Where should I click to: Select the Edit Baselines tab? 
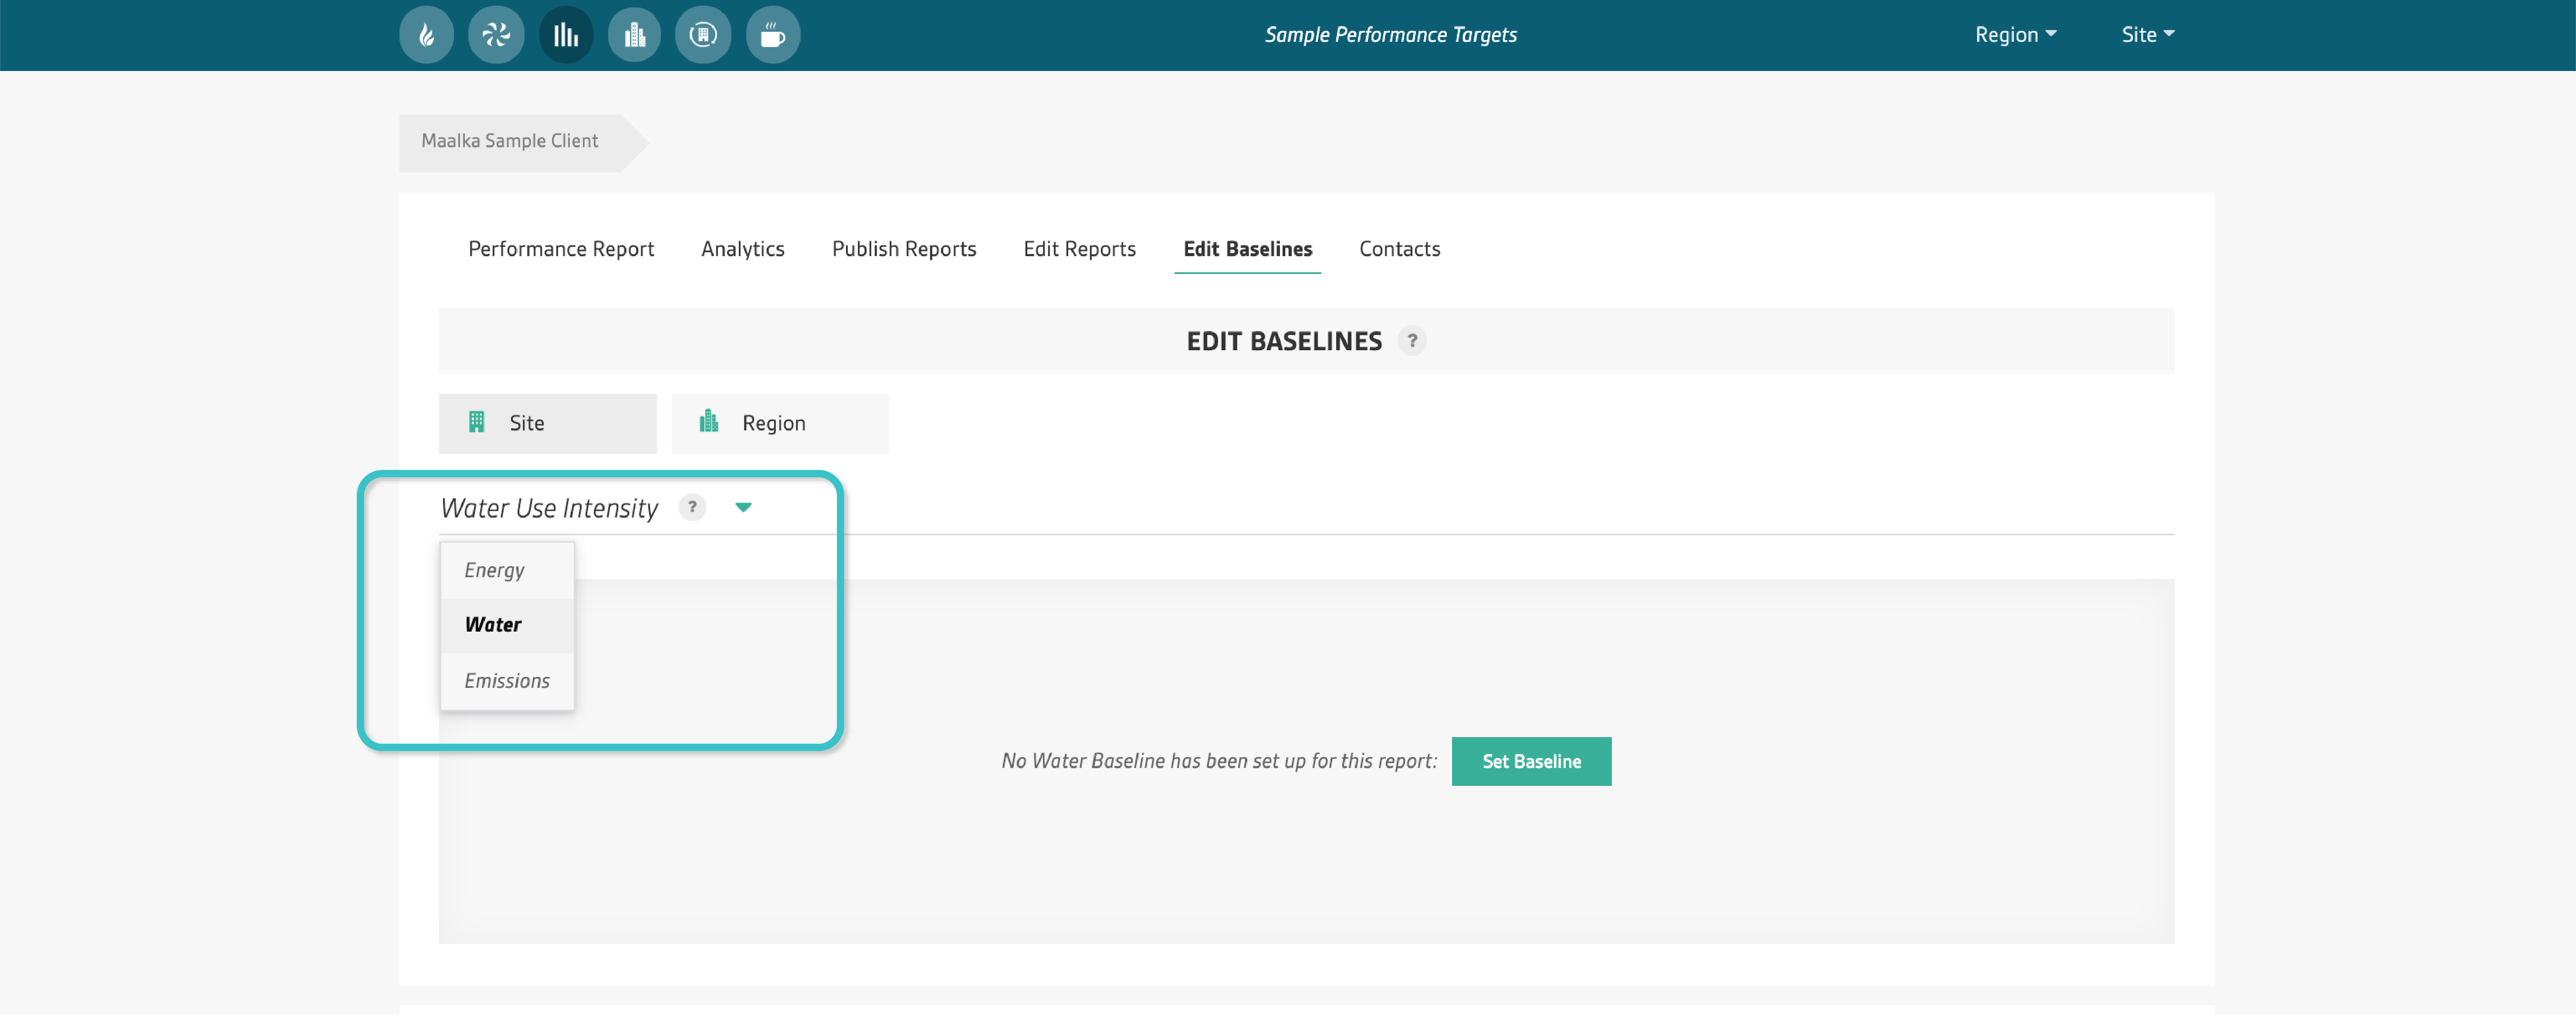click(x=1248, y=249)
